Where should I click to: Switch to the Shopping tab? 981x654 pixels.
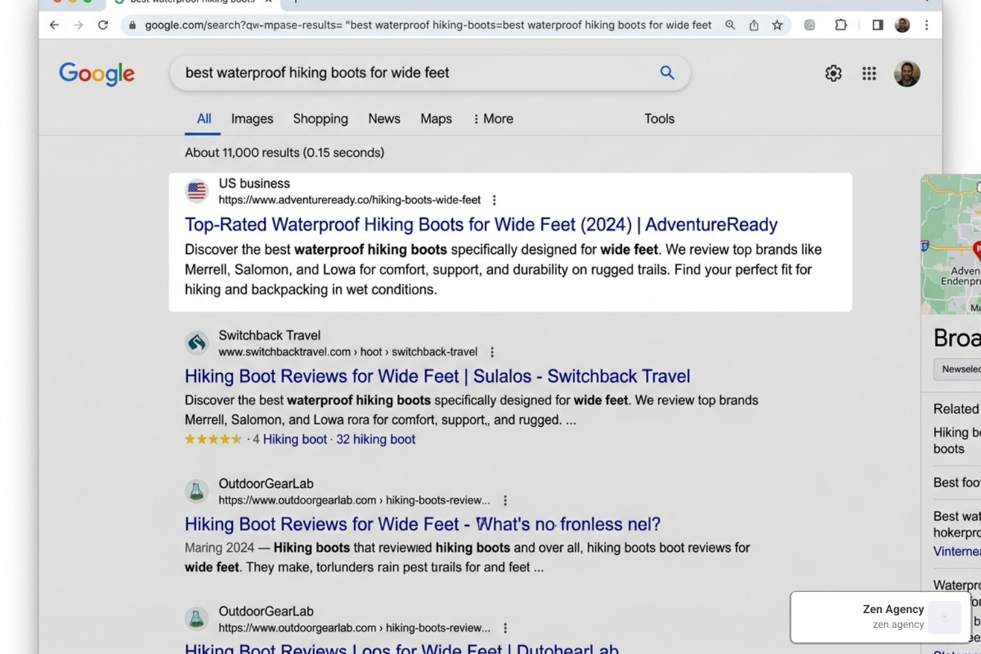click(x=321, y=119)
